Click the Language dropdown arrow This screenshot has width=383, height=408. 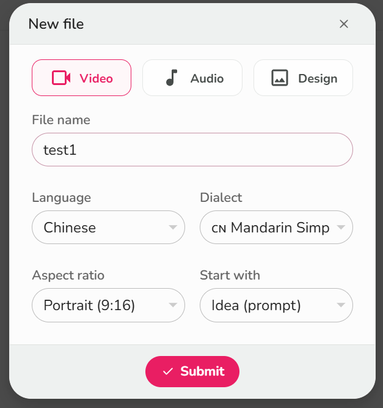(x=172, y=228)
